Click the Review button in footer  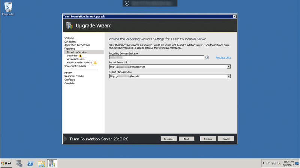pyautogui.click(x=208, y=139)
